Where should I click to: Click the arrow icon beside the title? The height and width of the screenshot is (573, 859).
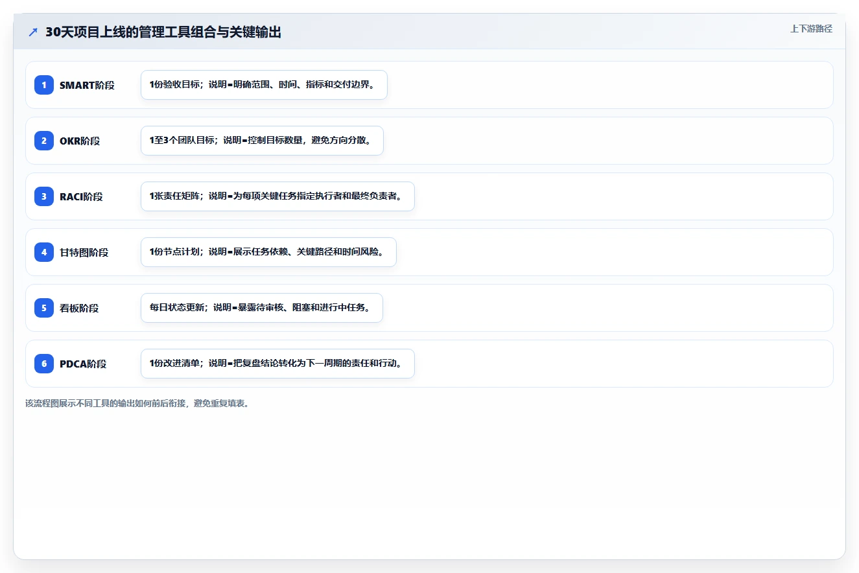[x=33, y=32]
